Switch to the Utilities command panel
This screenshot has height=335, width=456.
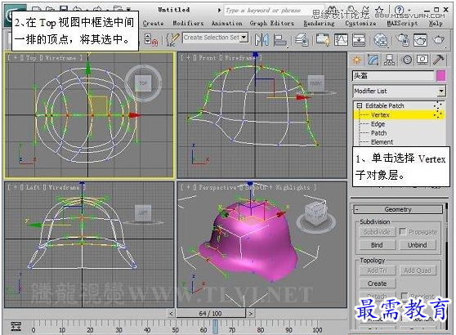(439, 60)
